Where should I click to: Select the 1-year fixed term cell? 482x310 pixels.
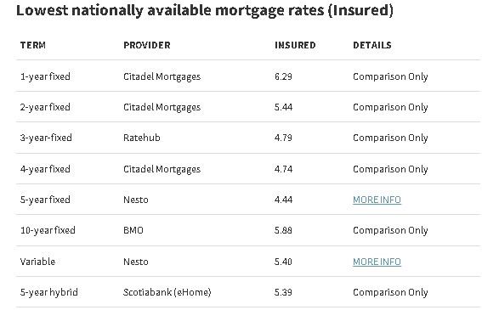[x=45, y=76]
